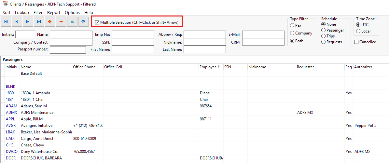Open the Filter menu
Screen dimensions: 389x163
click(x=38, y=12)
